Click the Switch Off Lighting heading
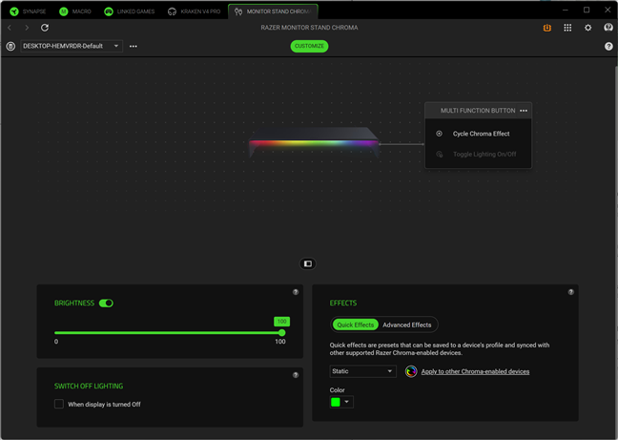The height and width of the screenshot is (440, 618). (89, 386)
